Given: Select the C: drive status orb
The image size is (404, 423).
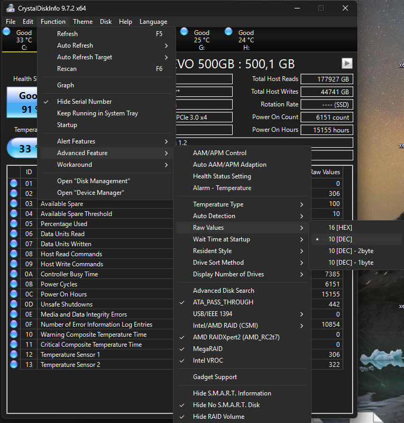Looking at the screenshot, I should coord(6,32).
